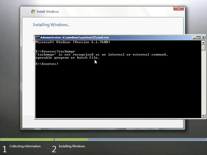
Task: Minimize the Administrator cmd.exe window
Action: [x=194, y=37]
